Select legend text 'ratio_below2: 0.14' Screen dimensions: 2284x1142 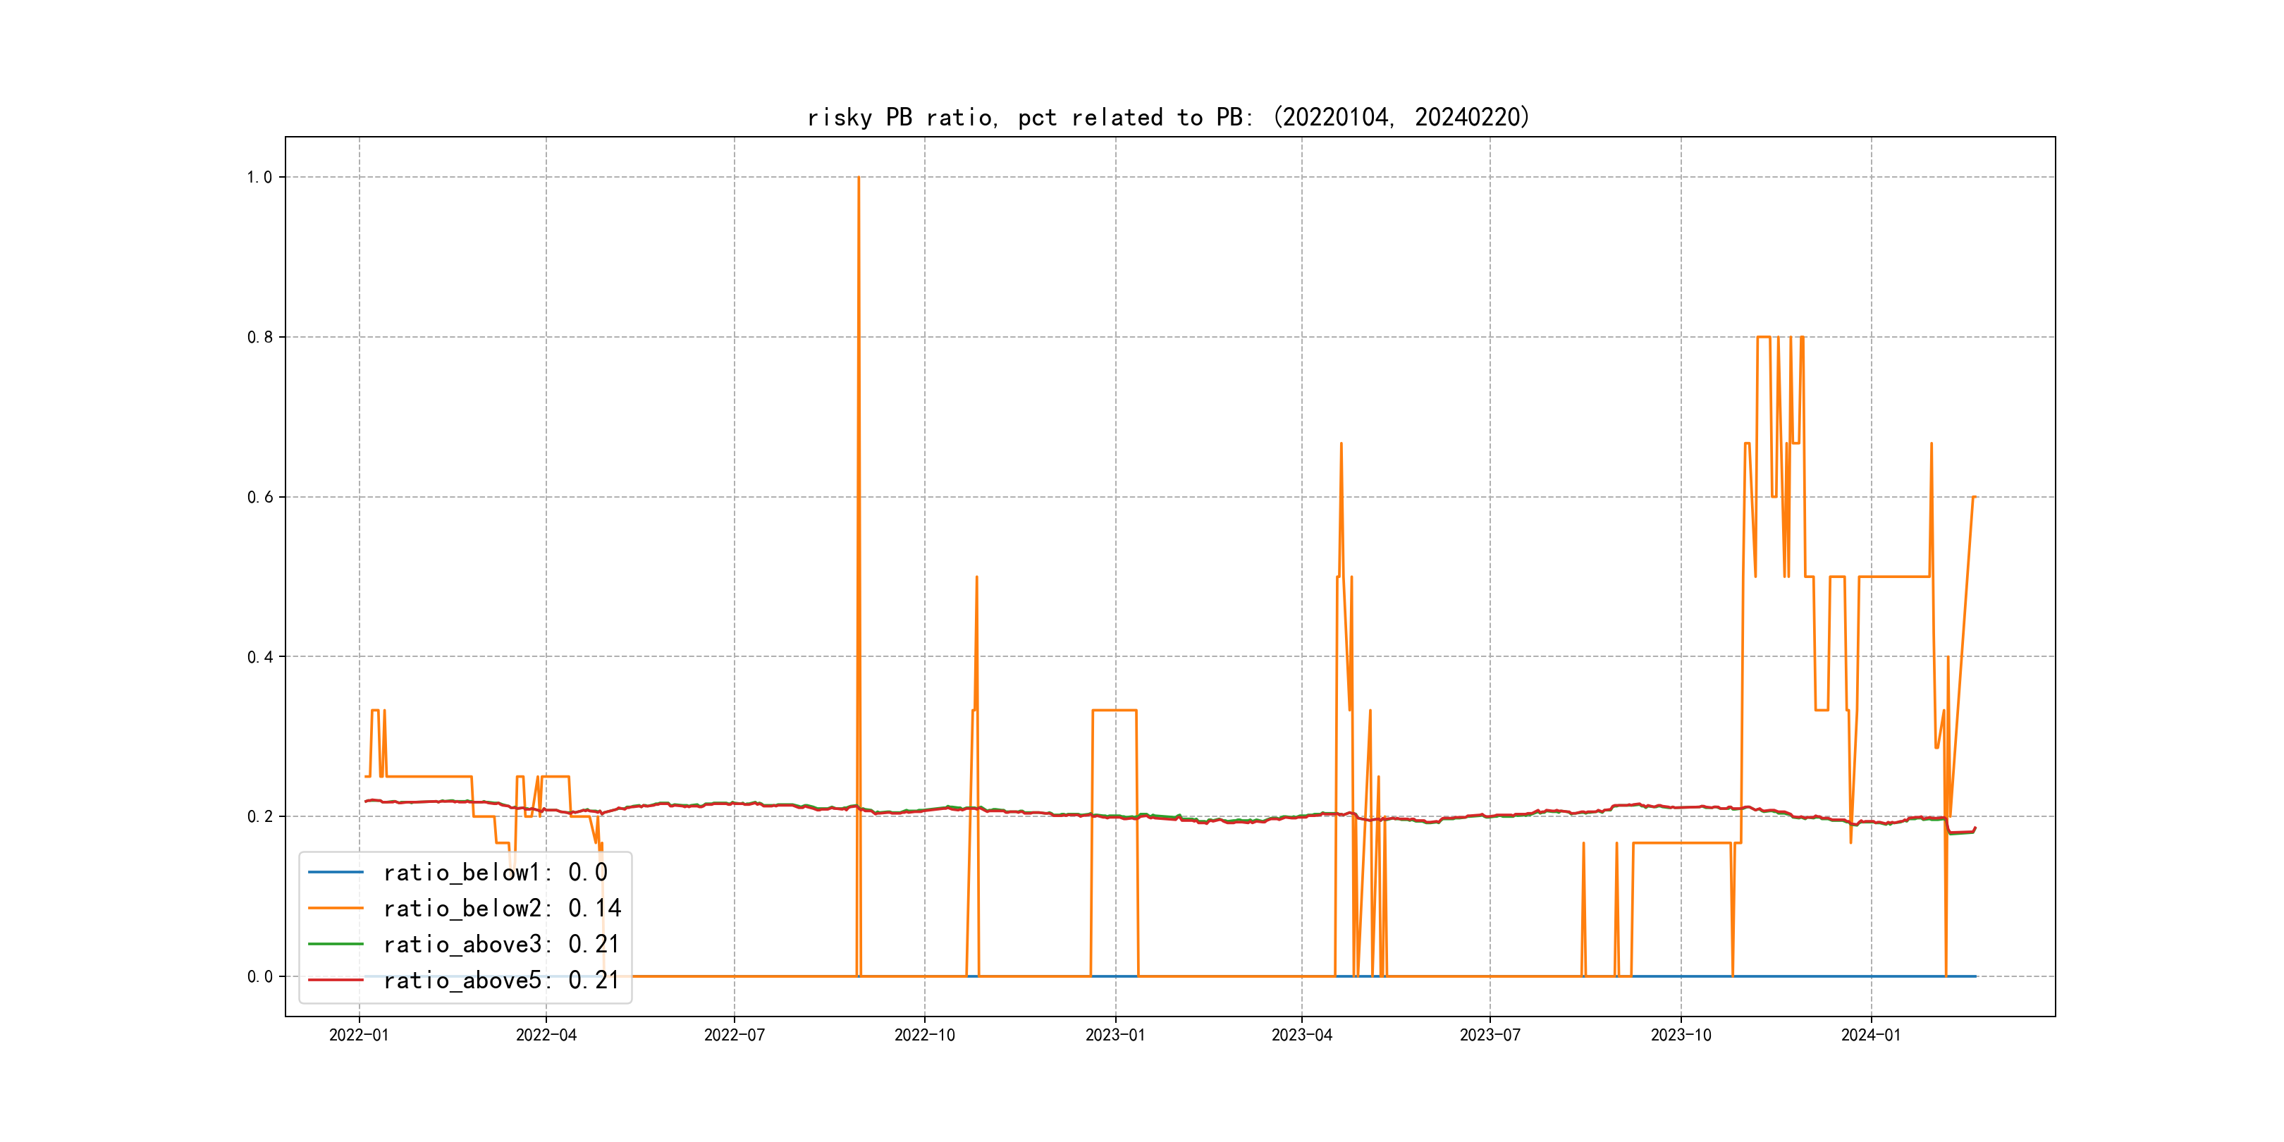502,908
